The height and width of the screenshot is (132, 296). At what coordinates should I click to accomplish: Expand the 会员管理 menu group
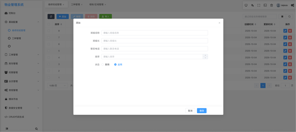(x=22, y=81)
